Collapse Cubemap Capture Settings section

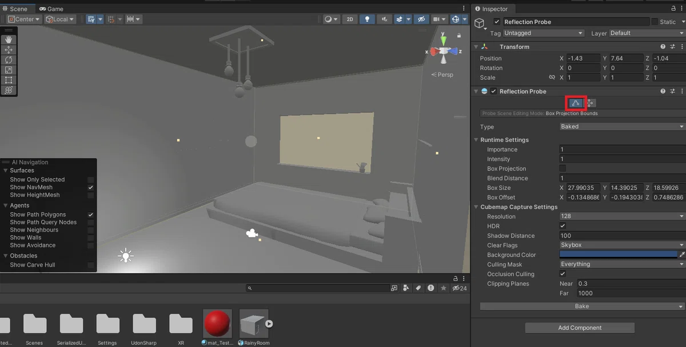coord(476,207)
